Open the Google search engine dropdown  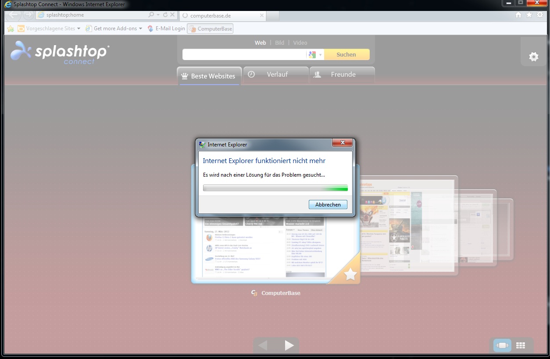(315, 55)
